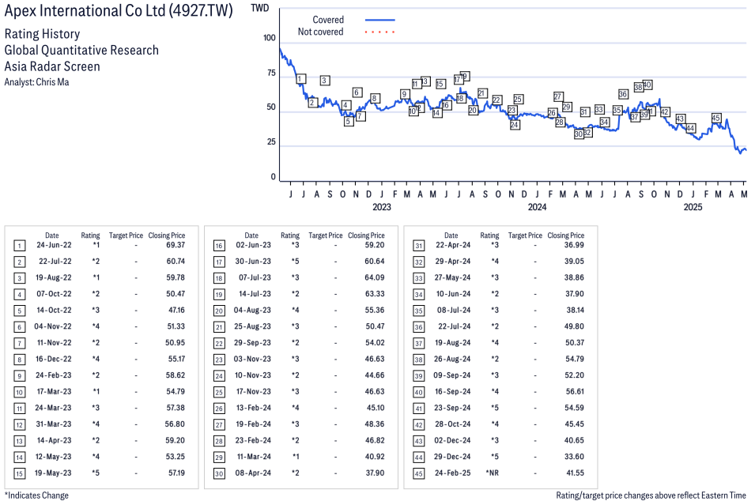Select chart marker 33 on the graph
This screenshot has height=501, width=755.
[599, 110]
